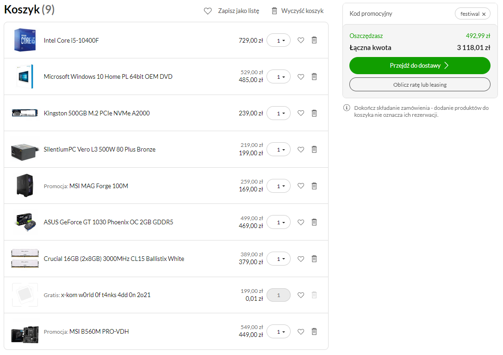Delete SilentiumPC Vero L3 500W from cart
This screenshot has height=355, width=503.
tap(314, 149)
